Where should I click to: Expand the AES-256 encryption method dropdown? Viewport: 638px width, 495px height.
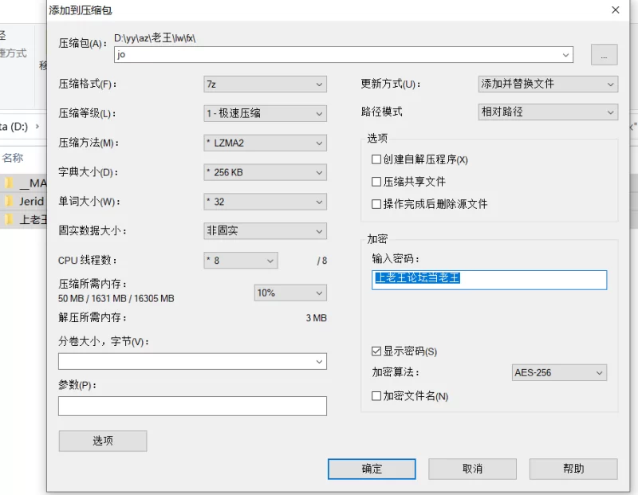[559, 372]
